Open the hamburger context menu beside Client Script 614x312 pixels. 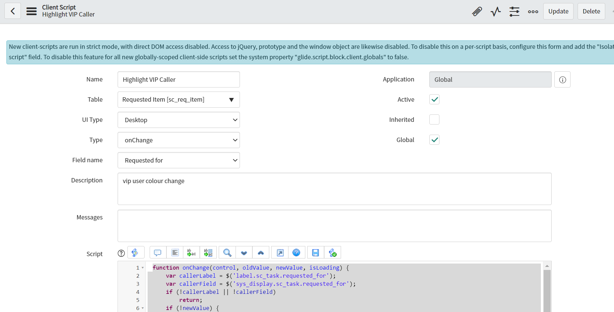[x=31, y=11]
